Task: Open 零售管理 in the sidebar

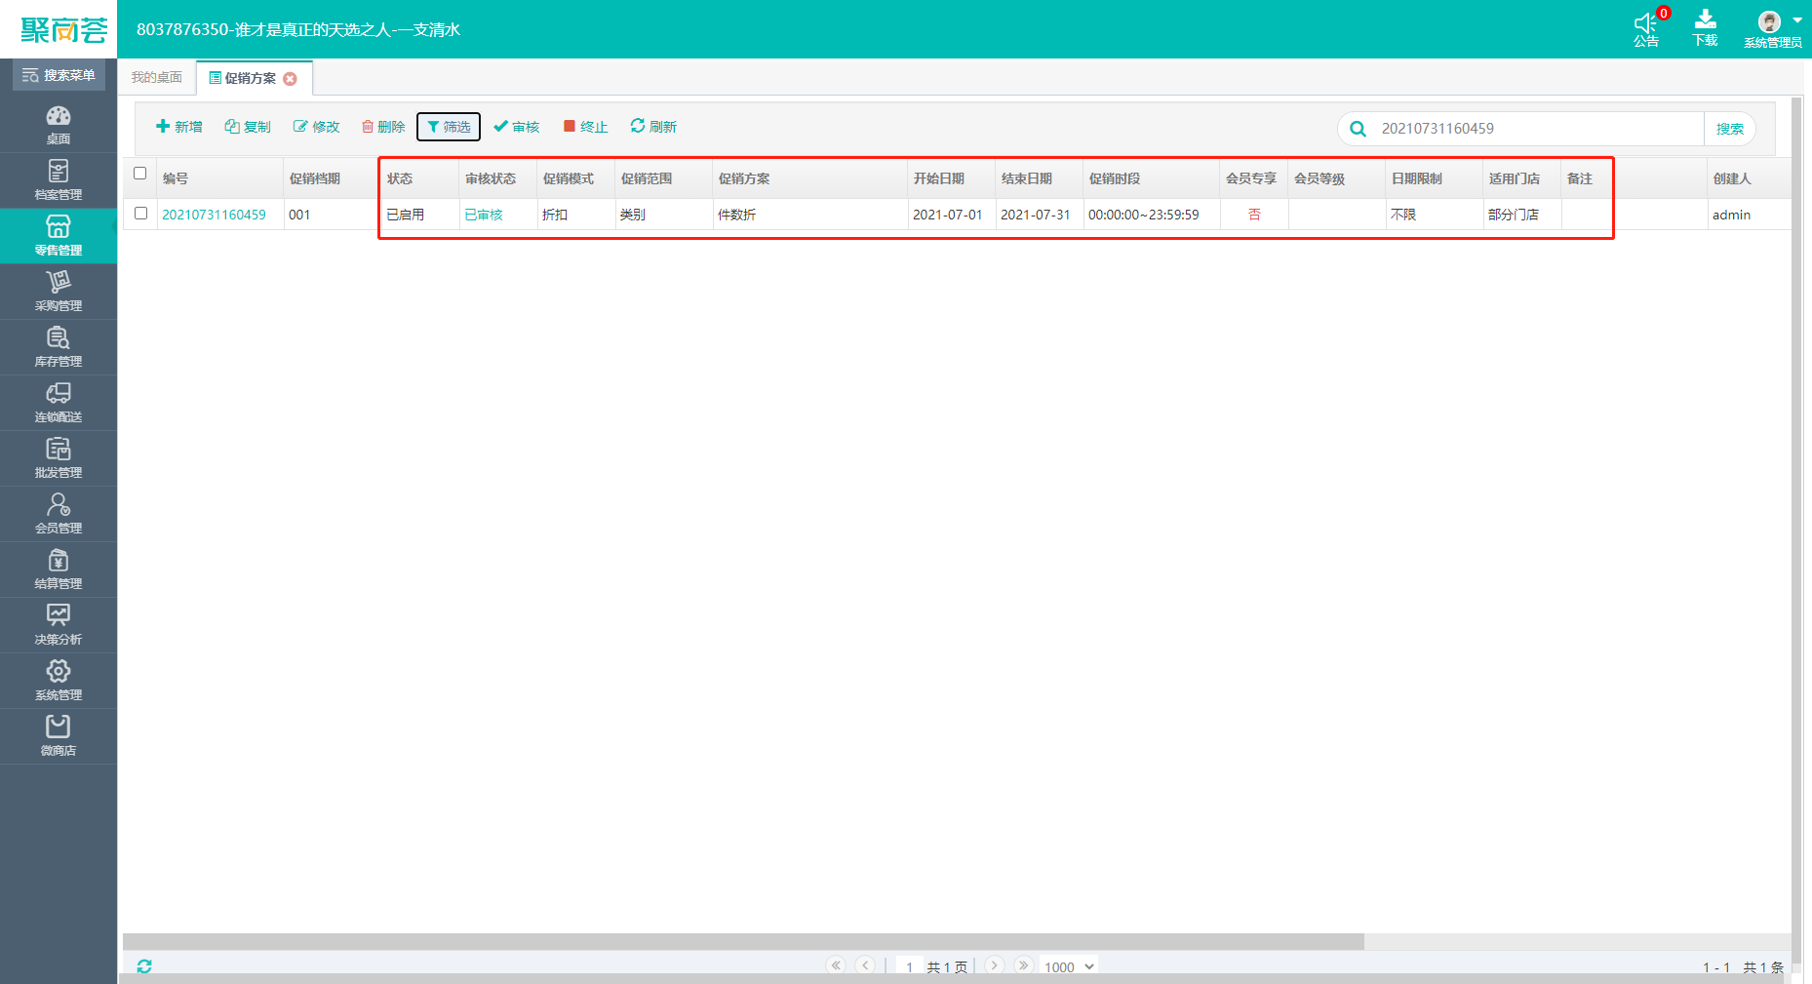Action: tap(59, 235)
